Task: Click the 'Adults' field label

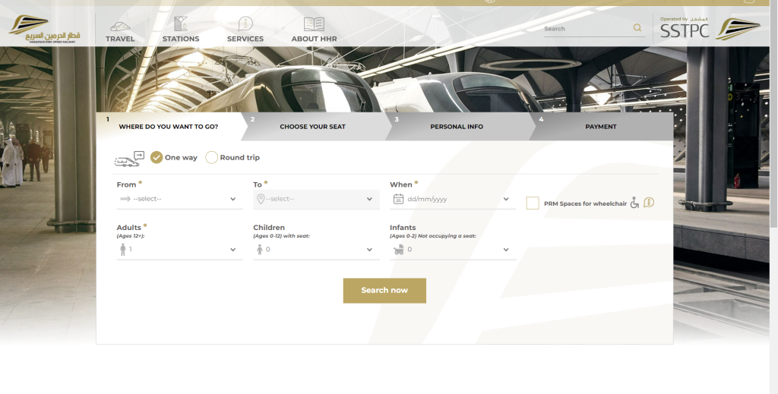Action: pyautogui.click(x=129, y=228)
